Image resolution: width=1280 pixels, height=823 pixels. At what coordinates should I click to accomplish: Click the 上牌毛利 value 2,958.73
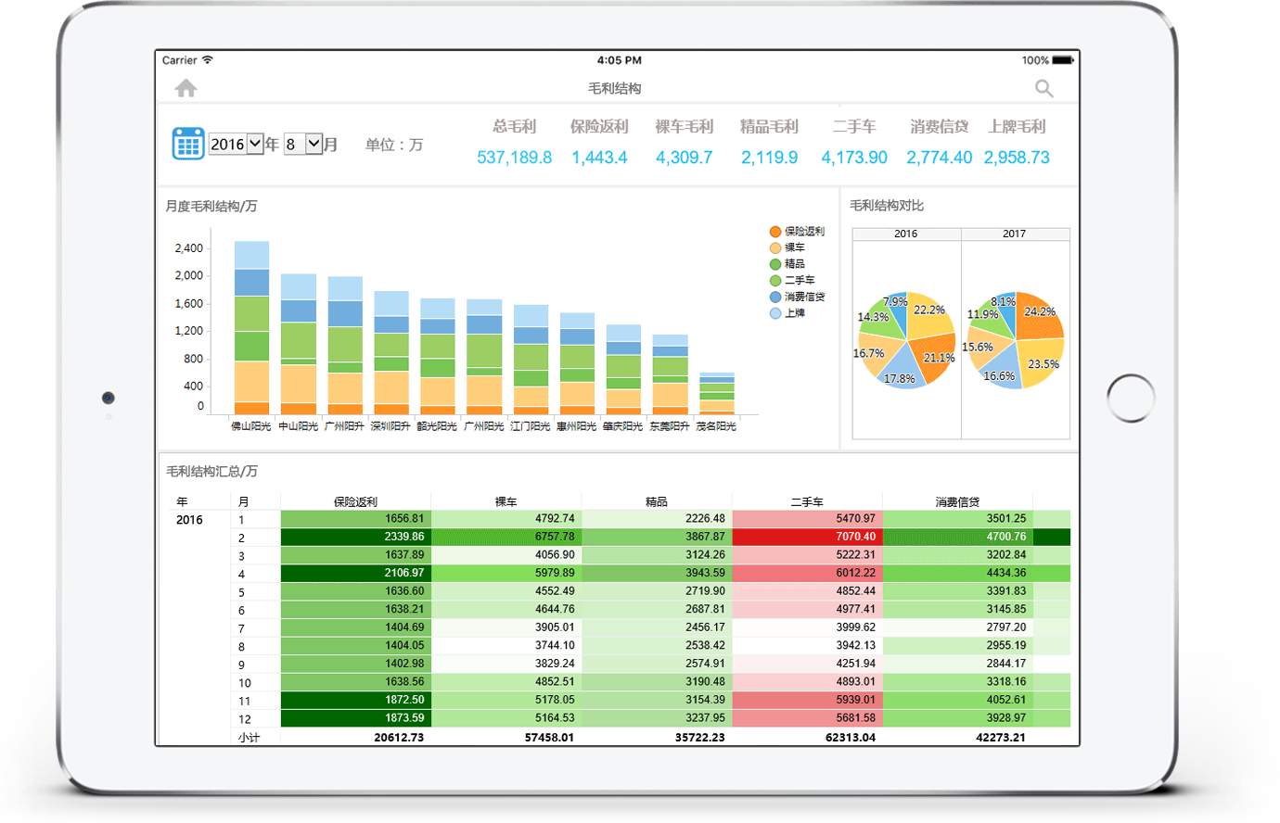[x=1017, y=158]
